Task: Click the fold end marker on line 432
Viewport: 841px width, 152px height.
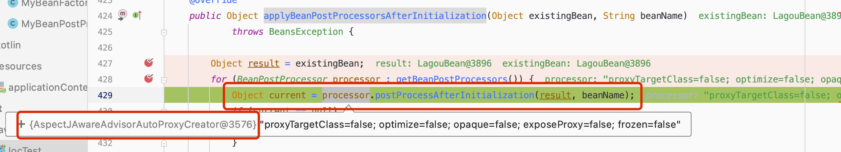Action: pyautogui.click(x=164, y=143)
